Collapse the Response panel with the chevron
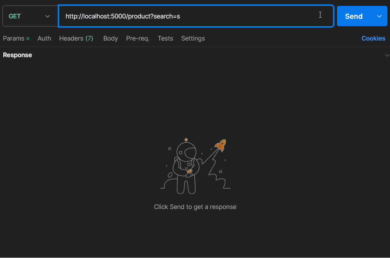 [x=387, y=55]
